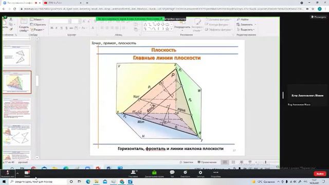
Task: Click Заметки in the status bar
Action: (186, 162)
